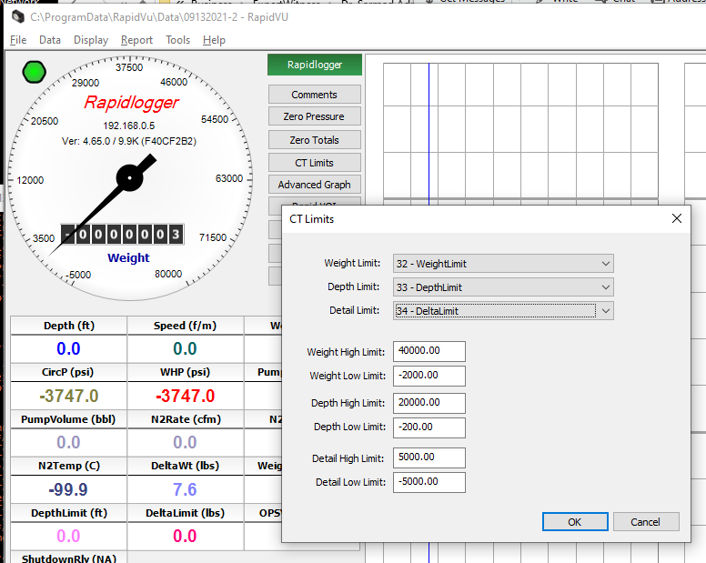Click the red Rapidlogger gauge title

[x=132, y=103]
